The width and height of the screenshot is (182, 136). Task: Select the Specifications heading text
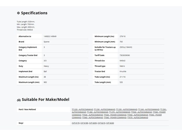pos(34,13)
